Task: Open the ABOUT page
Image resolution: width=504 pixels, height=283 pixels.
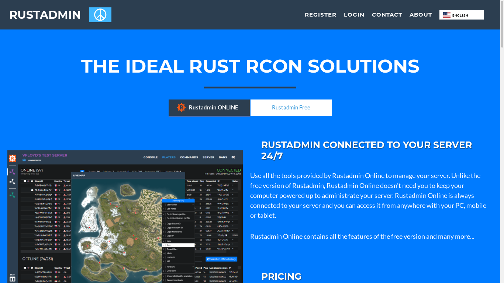Action: tap(421, 15)
